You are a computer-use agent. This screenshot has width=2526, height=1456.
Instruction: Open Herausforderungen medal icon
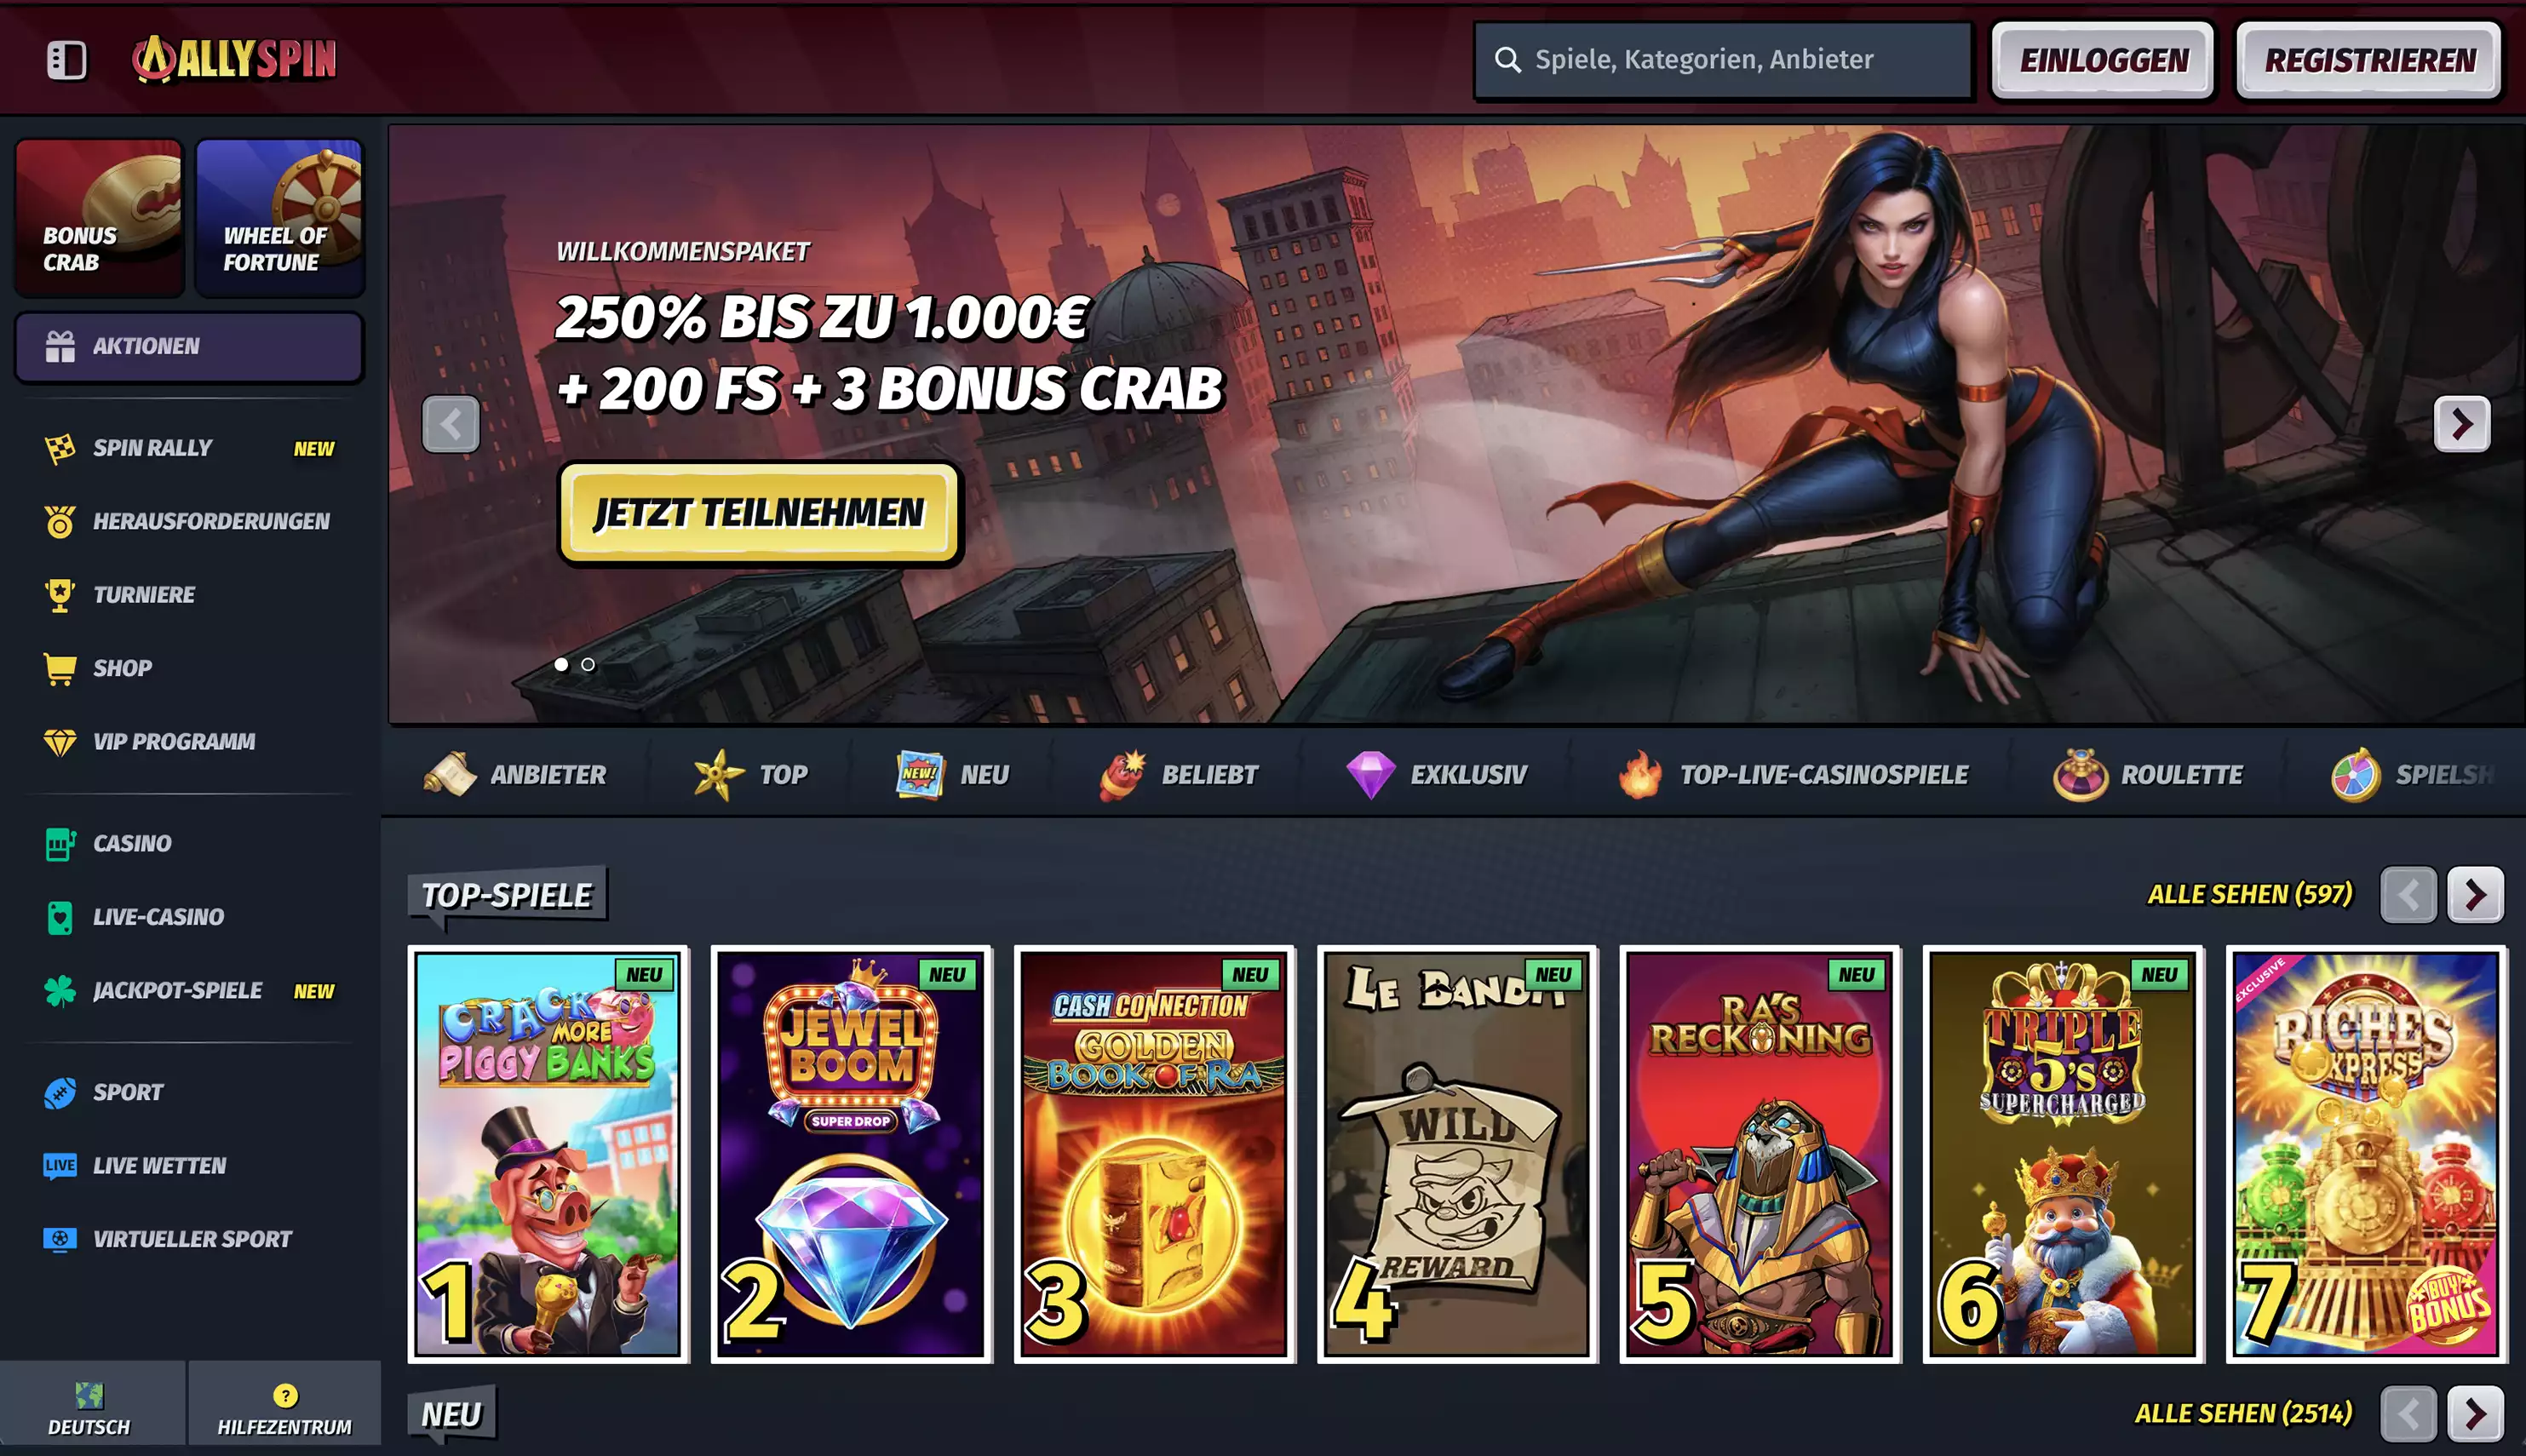(60, 521)
